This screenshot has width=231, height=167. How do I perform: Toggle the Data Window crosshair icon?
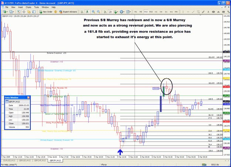click(24, 12)
